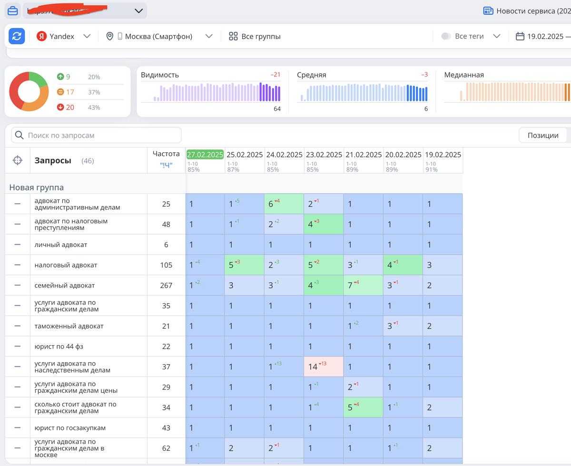Open the date range calendar icon
The width and height of the screenshot is (571, 466).
(x=520, y=36)
